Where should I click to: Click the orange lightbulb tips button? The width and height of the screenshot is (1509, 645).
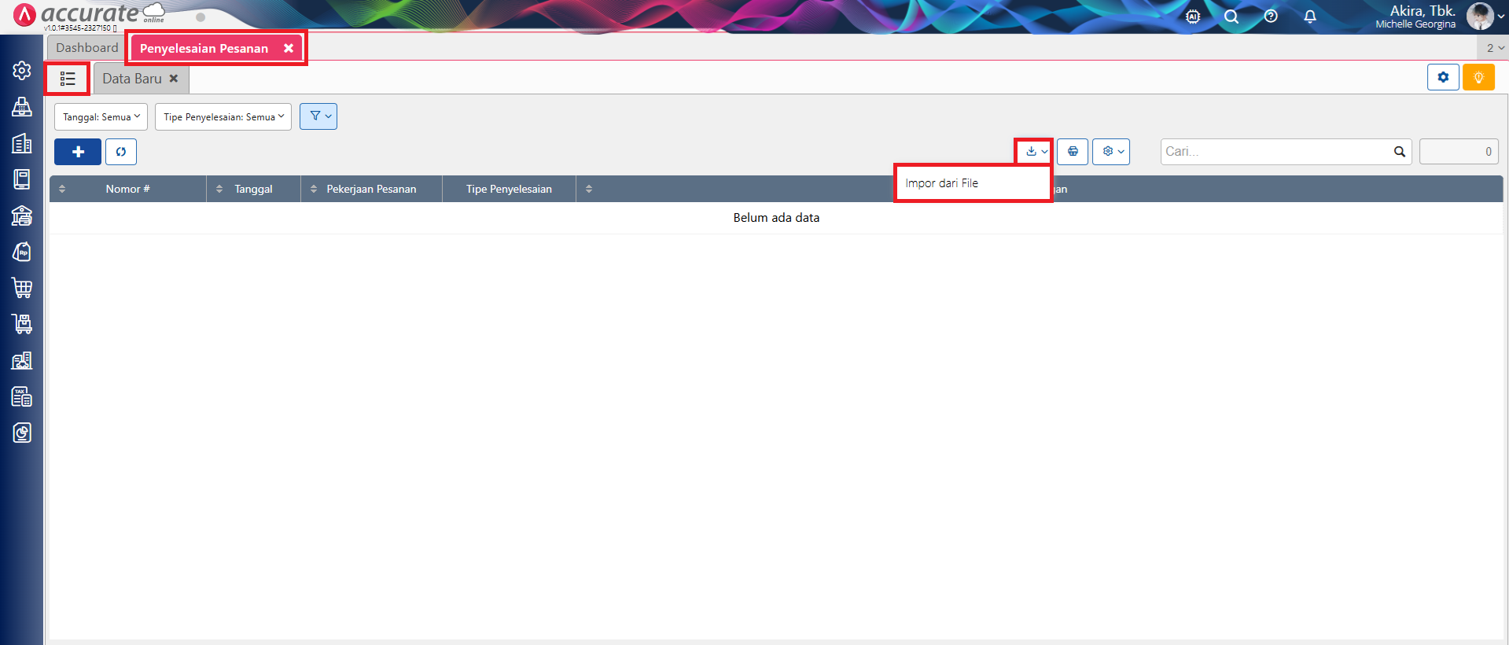(x=1478, y=78)
